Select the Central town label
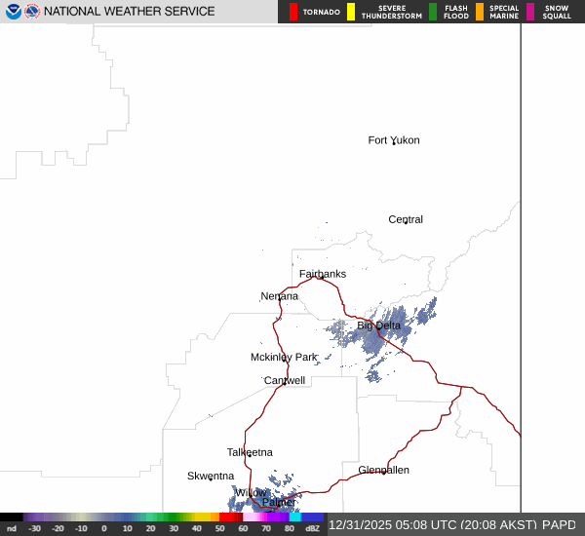This screenshot has height=536, width=585. [x=406, y=219]
